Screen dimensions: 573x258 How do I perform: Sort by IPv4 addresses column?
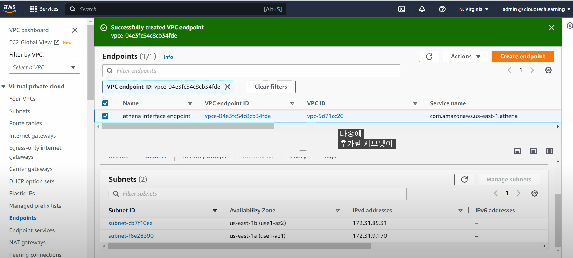[460, 211]
